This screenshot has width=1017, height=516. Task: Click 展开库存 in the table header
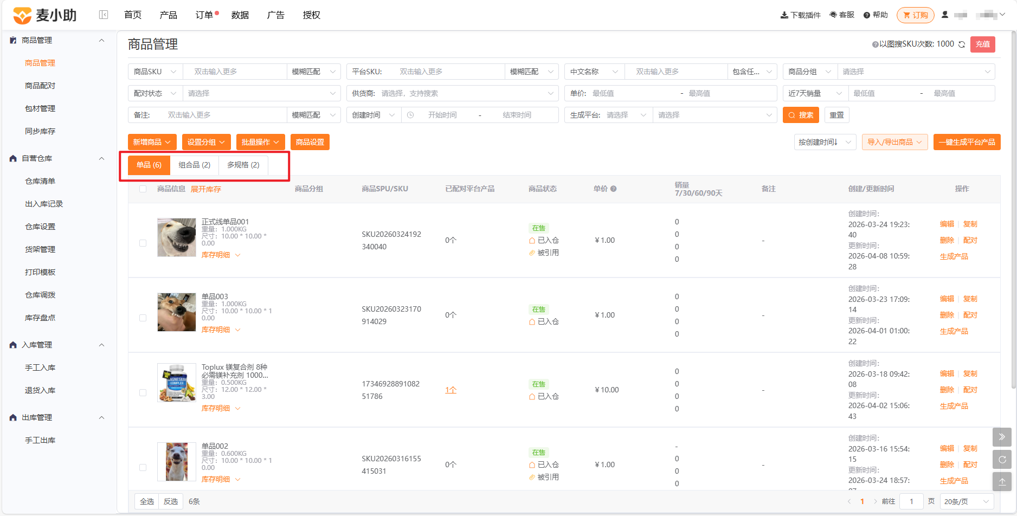click(205, 189)
